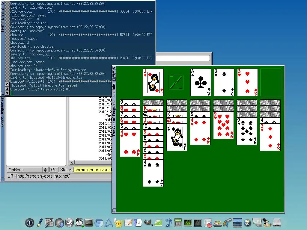Viewport: 307px width, 230px height.
Task: Open the blue letter A dock icon
Action: (109, 223)
